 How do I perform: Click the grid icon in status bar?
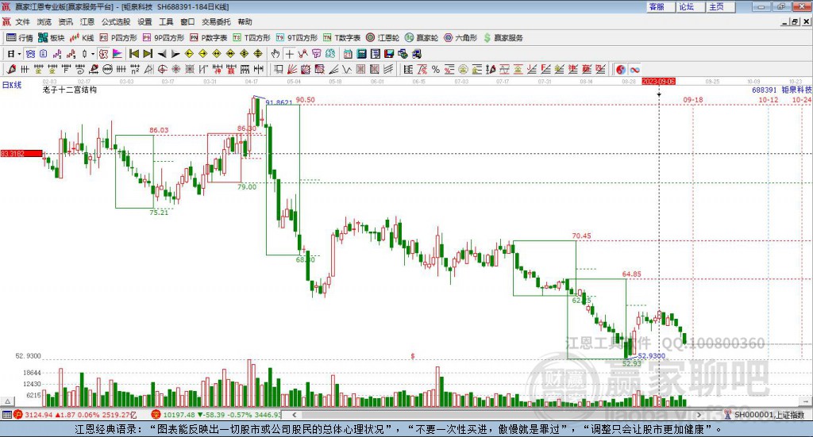(x=6, y=415)
